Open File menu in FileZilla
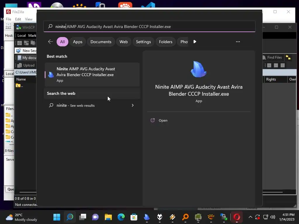 [8, 19]
